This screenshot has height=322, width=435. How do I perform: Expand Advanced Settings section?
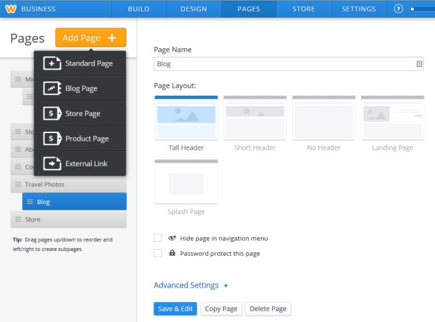191,285
